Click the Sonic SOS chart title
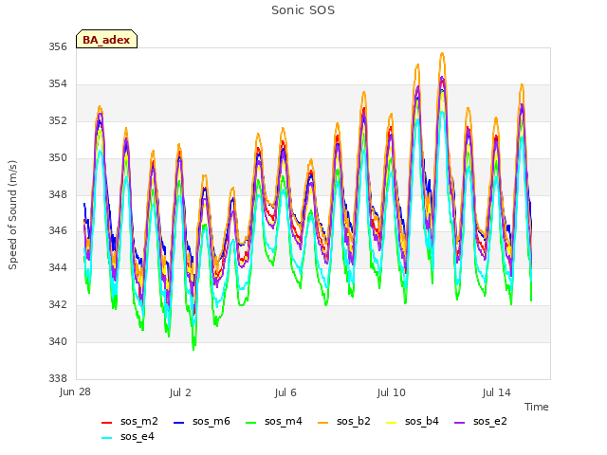The width and height of the screenshot is (607, 455). pos(303,10)
